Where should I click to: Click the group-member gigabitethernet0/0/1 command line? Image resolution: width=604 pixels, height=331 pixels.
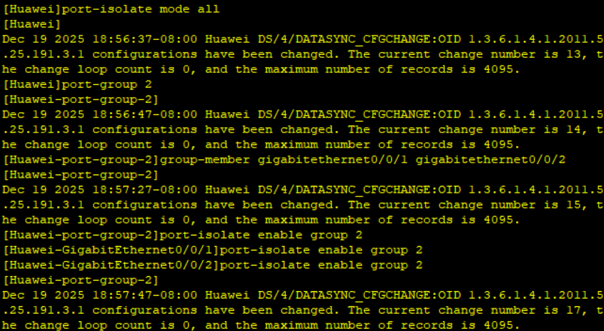284,159
